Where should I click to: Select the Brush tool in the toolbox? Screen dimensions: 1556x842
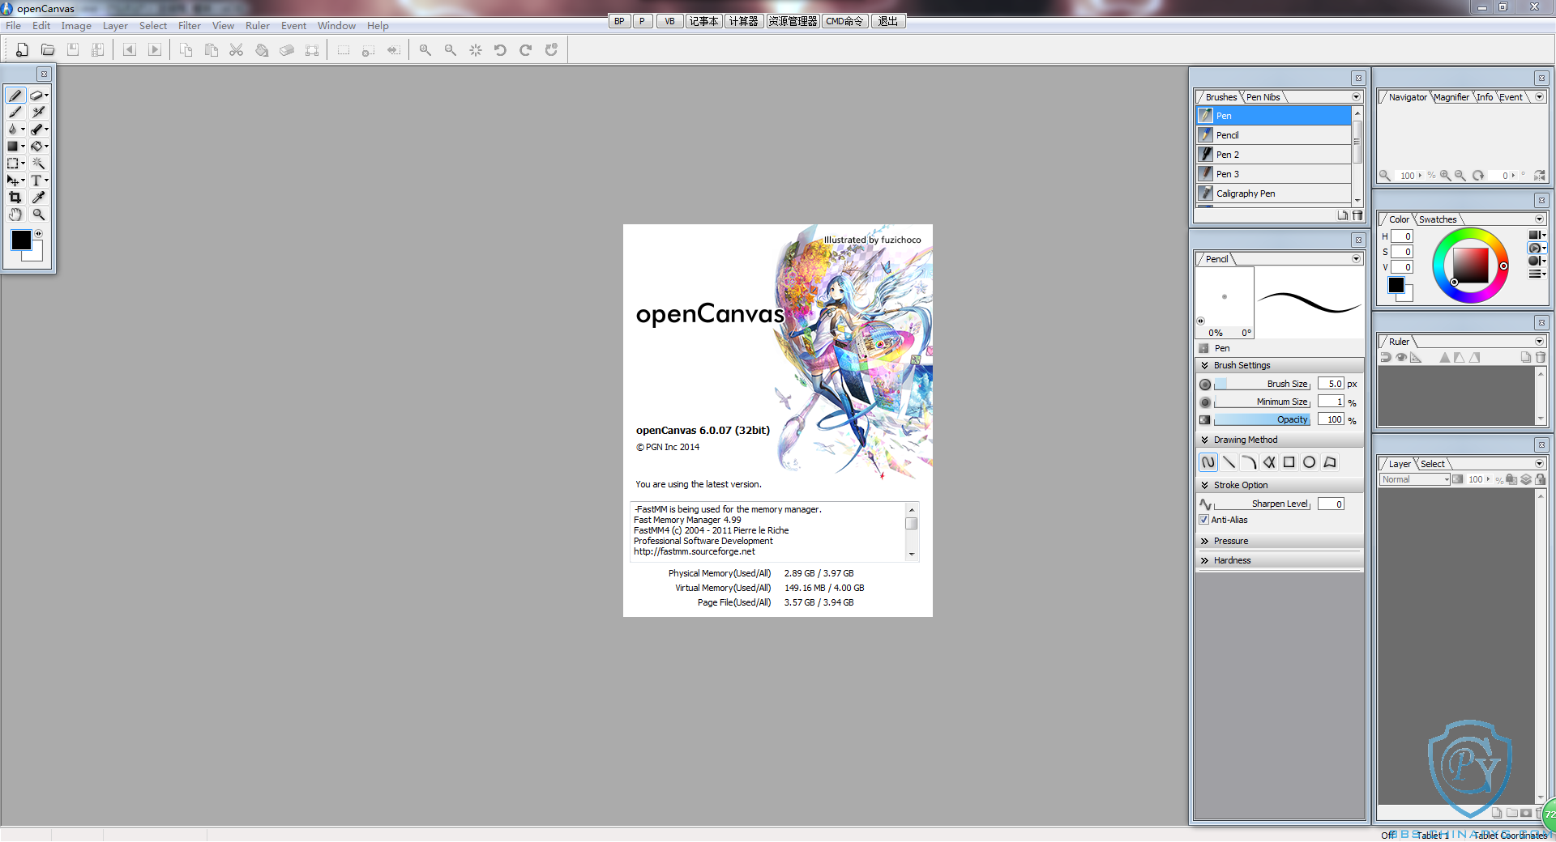tap(15, 113)
